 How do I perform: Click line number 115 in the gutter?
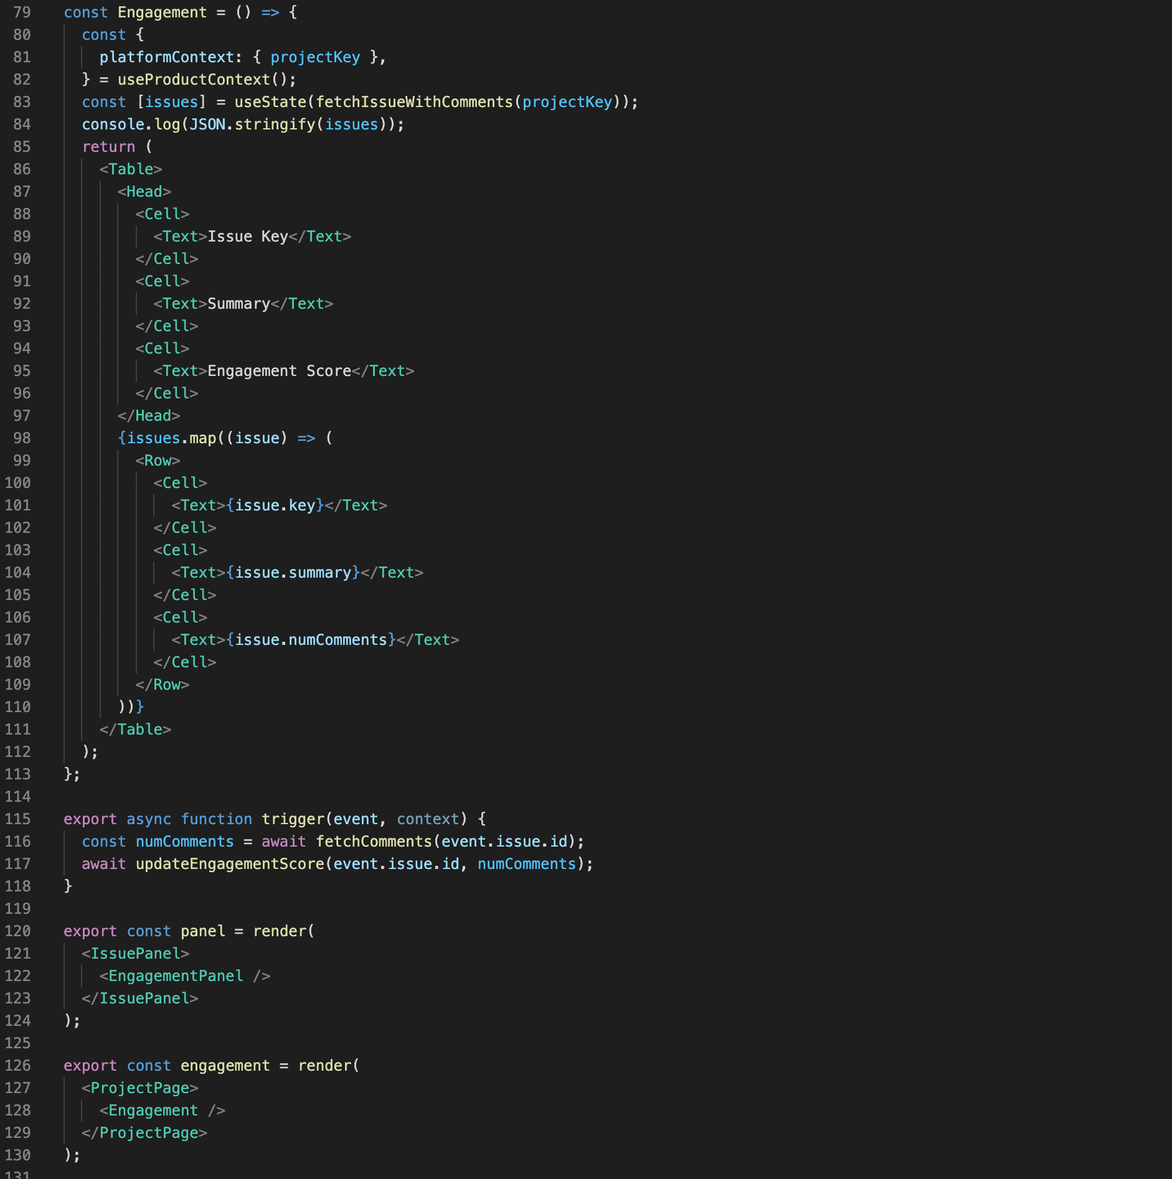pos(17,819)
